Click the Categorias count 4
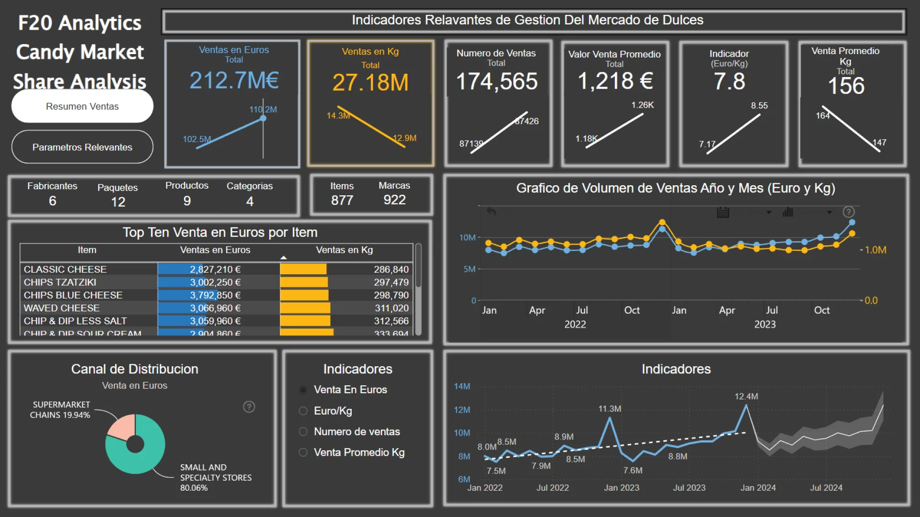Screen dimensions: 920x517 point(250,202)
